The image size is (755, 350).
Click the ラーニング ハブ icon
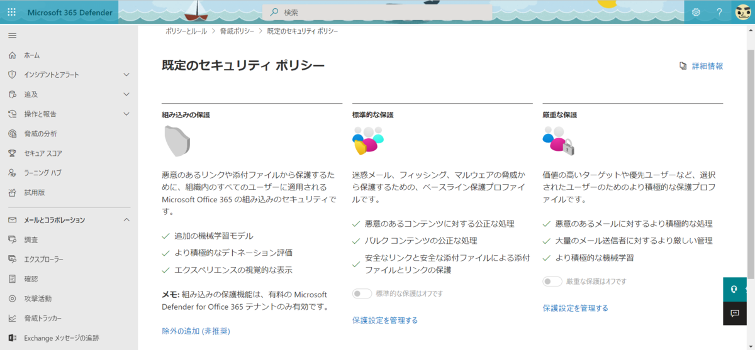[x=12, y=172]
